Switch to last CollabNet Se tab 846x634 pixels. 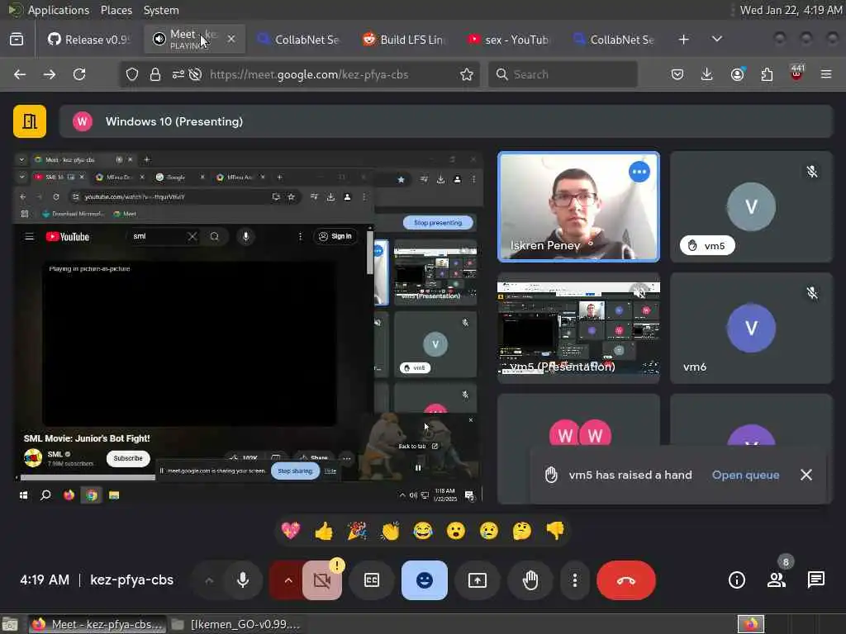click(614, 40)
